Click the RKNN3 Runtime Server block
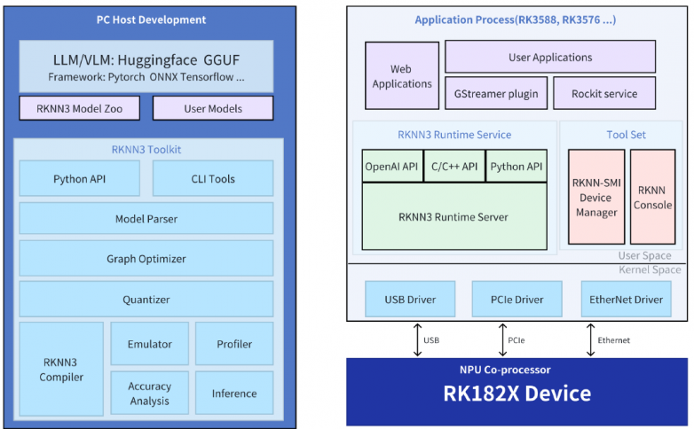 [454, 216]
